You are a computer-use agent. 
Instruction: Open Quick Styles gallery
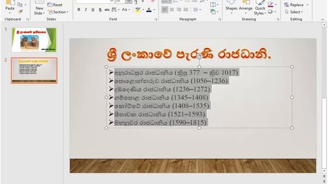coord(260,8)
